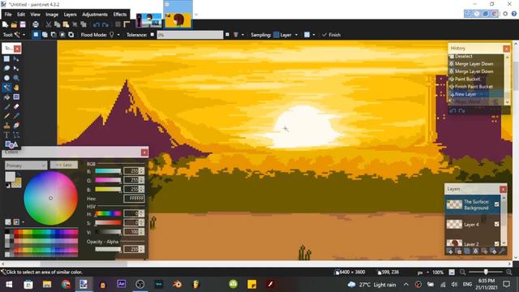The height and width of the screenshot is (292, 519).
Task: Click inside the color wheel
Action: coord(50,198)
